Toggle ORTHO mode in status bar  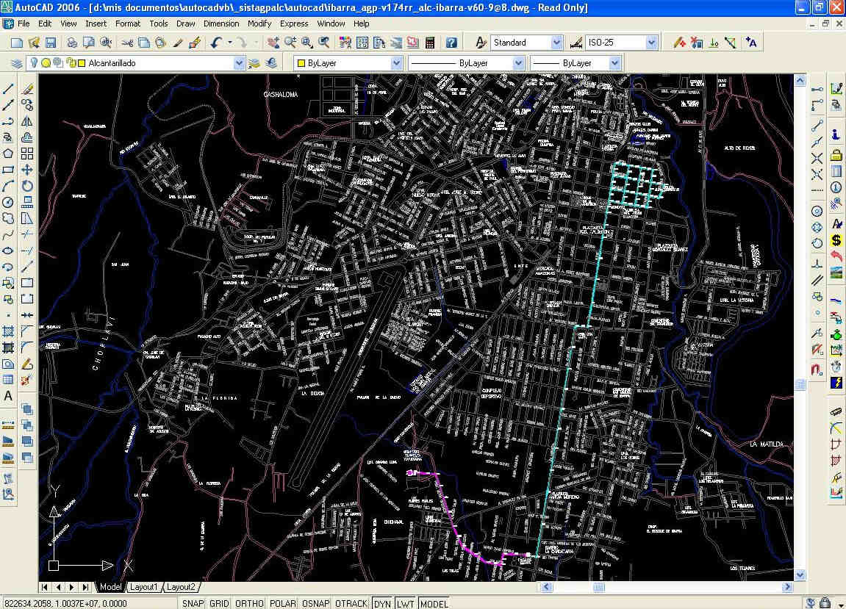pyautogui.click(x=249, y=603)
